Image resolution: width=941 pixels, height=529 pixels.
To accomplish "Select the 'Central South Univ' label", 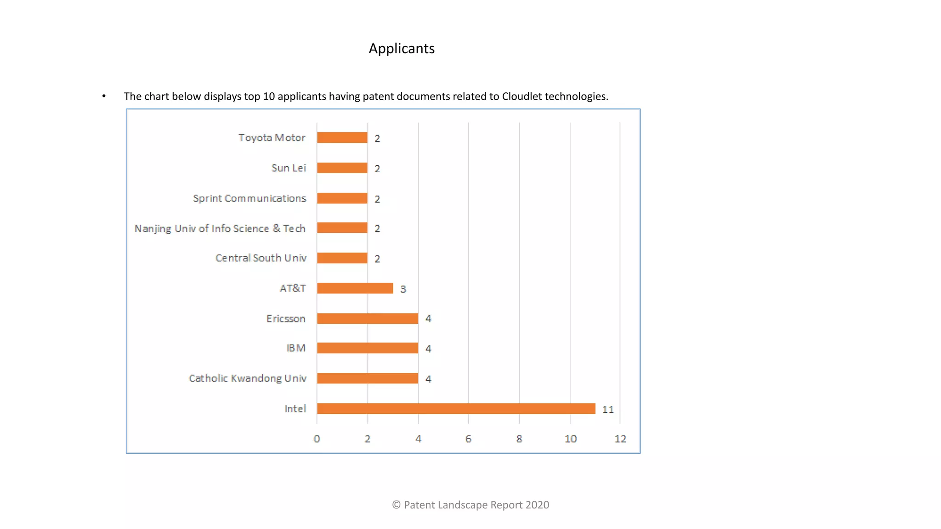I will pos(261,258).
